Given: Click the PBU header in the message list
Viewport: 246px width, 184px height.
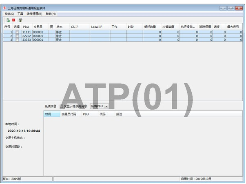Looking at the screenshot, I should click(x=90, y=114).
